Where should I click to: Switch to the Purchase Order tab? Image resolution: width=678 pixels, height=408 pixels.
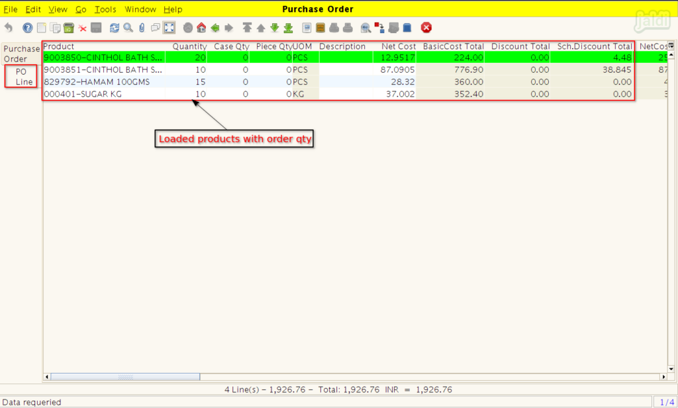(x=22, y=54)
